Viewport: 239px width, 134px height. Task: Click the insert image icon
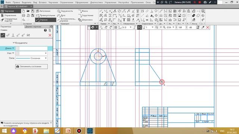coord(180,16)
